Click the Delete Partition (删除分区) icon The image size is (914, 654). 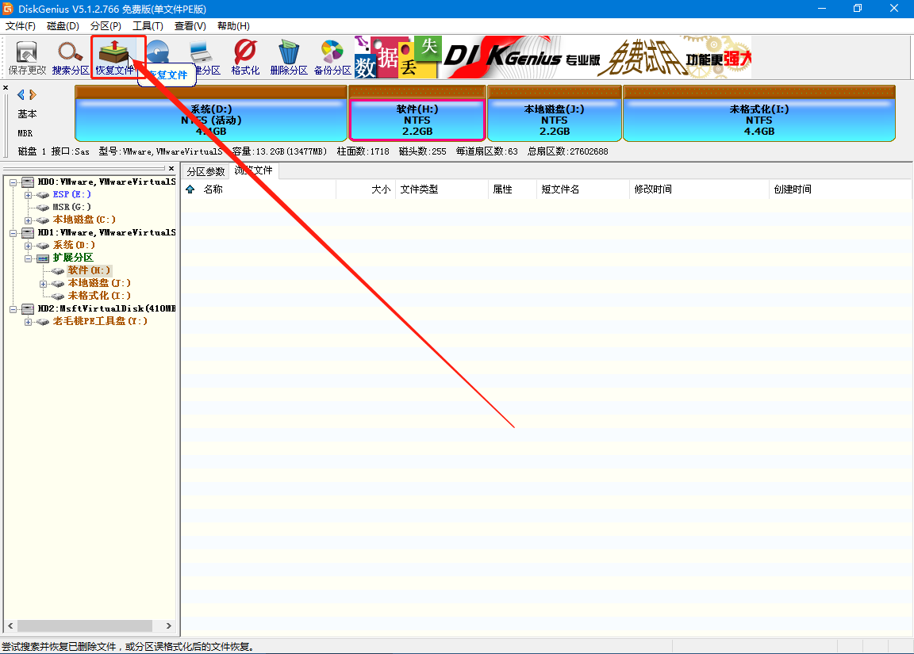[x=289, y=58]
